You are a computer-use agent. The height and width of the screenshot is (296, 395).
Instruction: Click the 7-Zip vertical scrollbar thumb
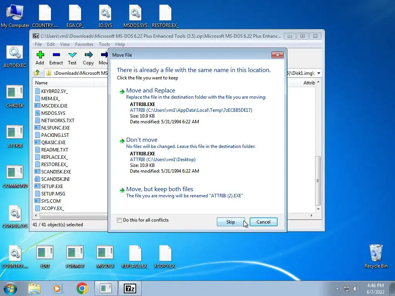pos(318,181)
